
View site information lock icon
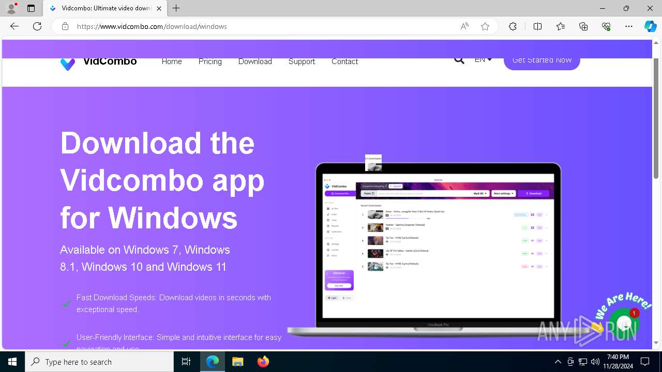[x=65, y=26]
